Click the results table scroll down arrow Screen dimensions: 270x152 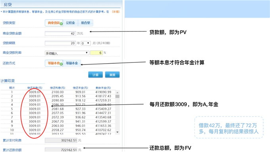[x=118, y=132]
